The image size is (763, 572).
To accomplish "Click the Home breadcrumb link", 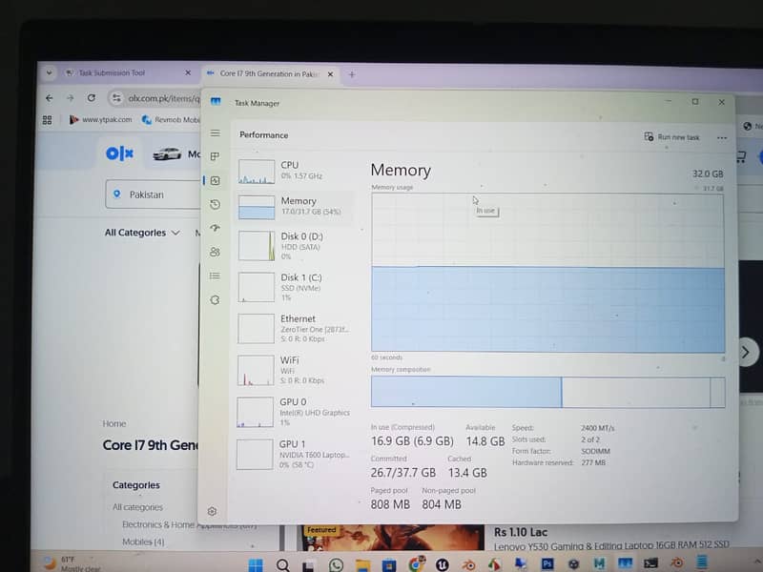I will pyautogui.click(x=114, y=423).
